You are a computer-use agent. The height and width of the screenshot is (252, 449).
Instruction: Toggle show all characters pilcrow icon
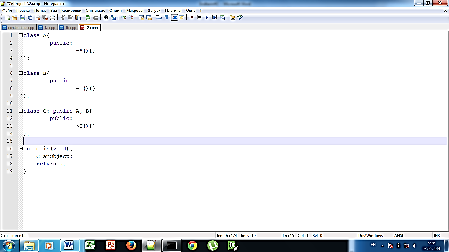pos(166,17)
